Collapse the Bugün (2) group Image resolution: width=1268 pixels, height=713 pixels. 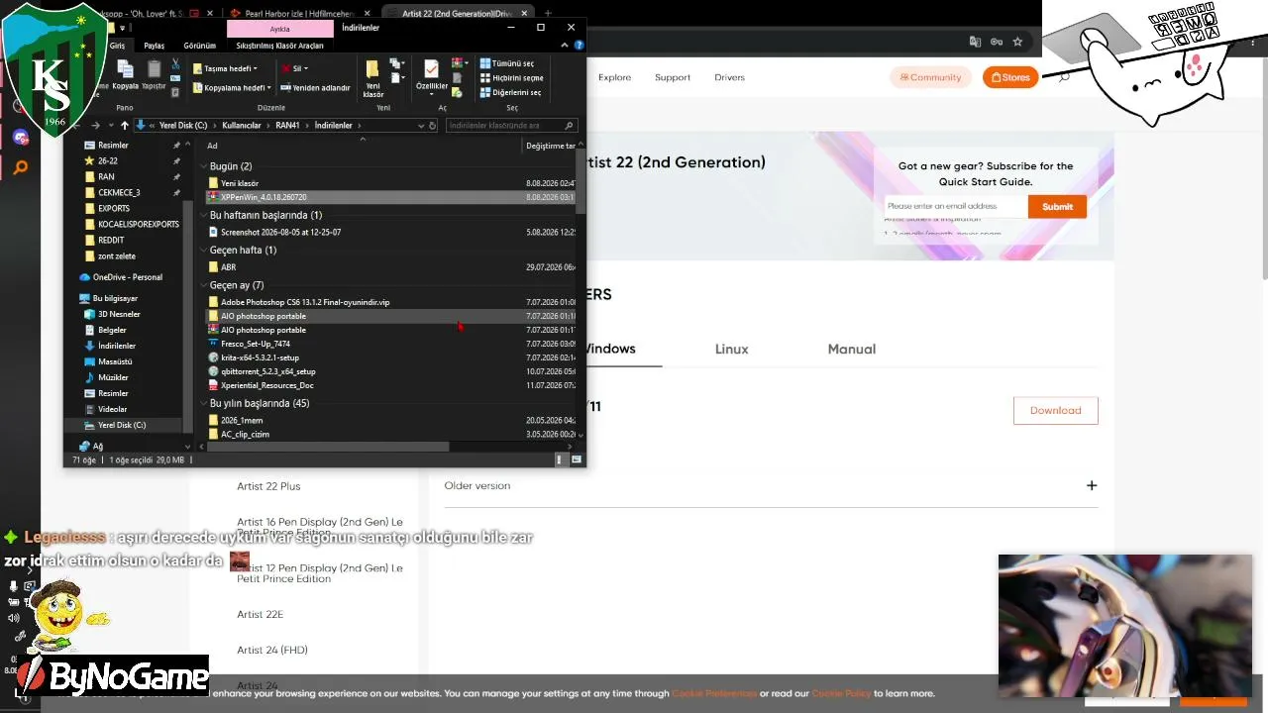click(x=203, y=166)
